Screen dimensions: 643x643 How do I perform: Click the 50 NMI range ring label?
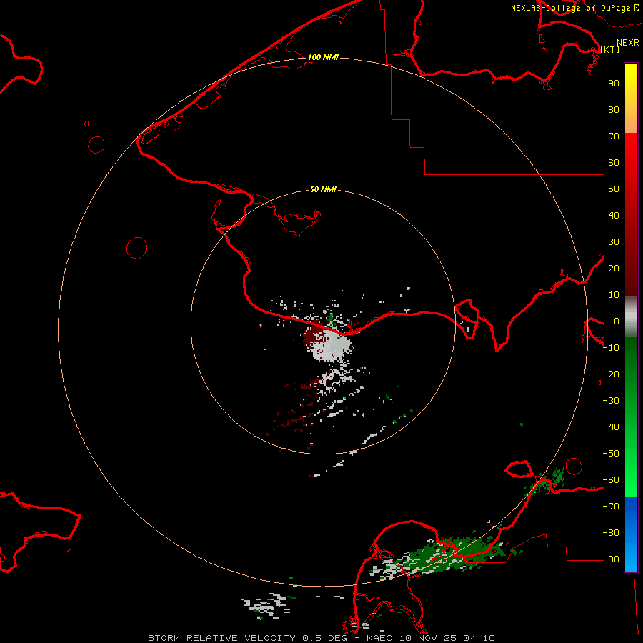point(323,189)
